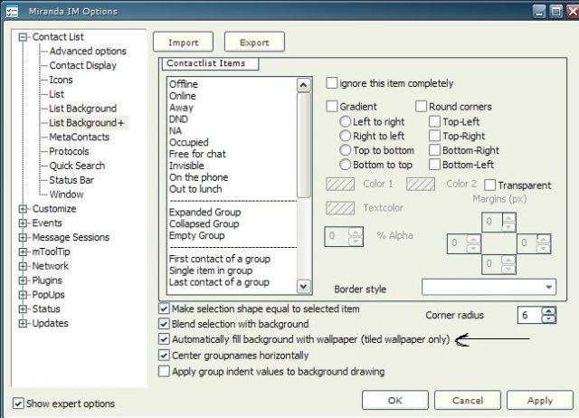Select Icons in the options tree
579x418 pixels.
61,80
